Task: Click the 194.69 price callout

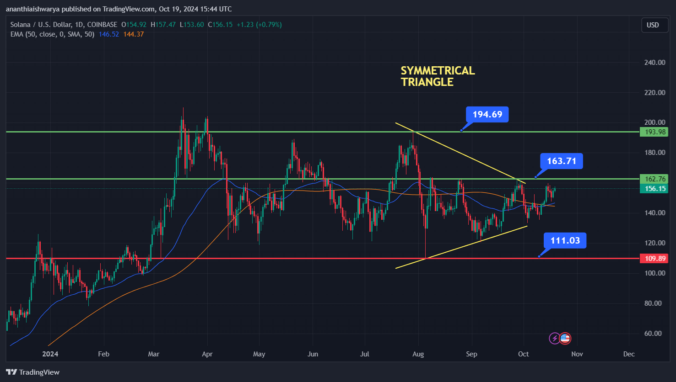Action: click(x=487, y=114)
